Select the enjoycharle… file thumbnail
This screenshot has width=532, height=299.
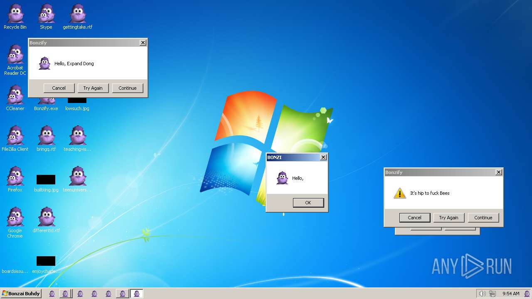(x=46, y=261)
